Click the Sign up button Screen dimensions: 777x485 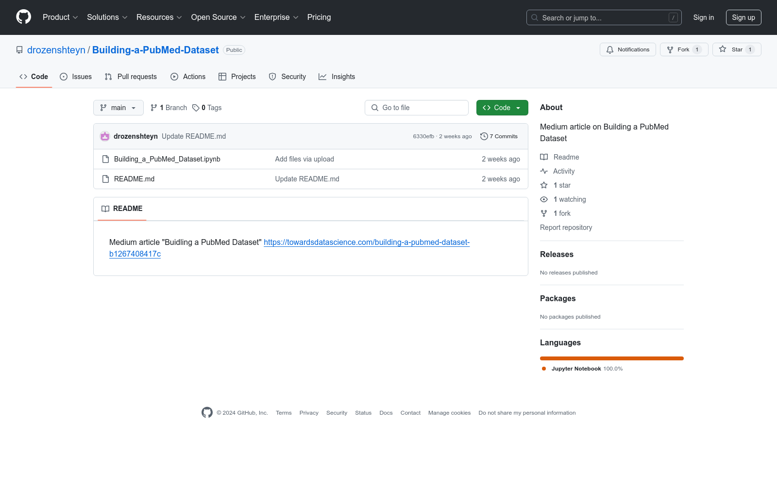[743, 17]
